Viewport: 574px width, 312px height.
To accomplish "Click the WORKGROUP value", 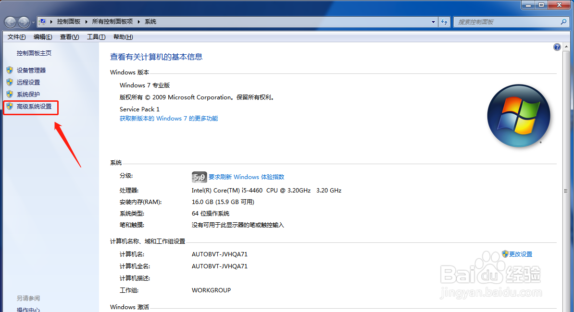I will click(211, 290).
